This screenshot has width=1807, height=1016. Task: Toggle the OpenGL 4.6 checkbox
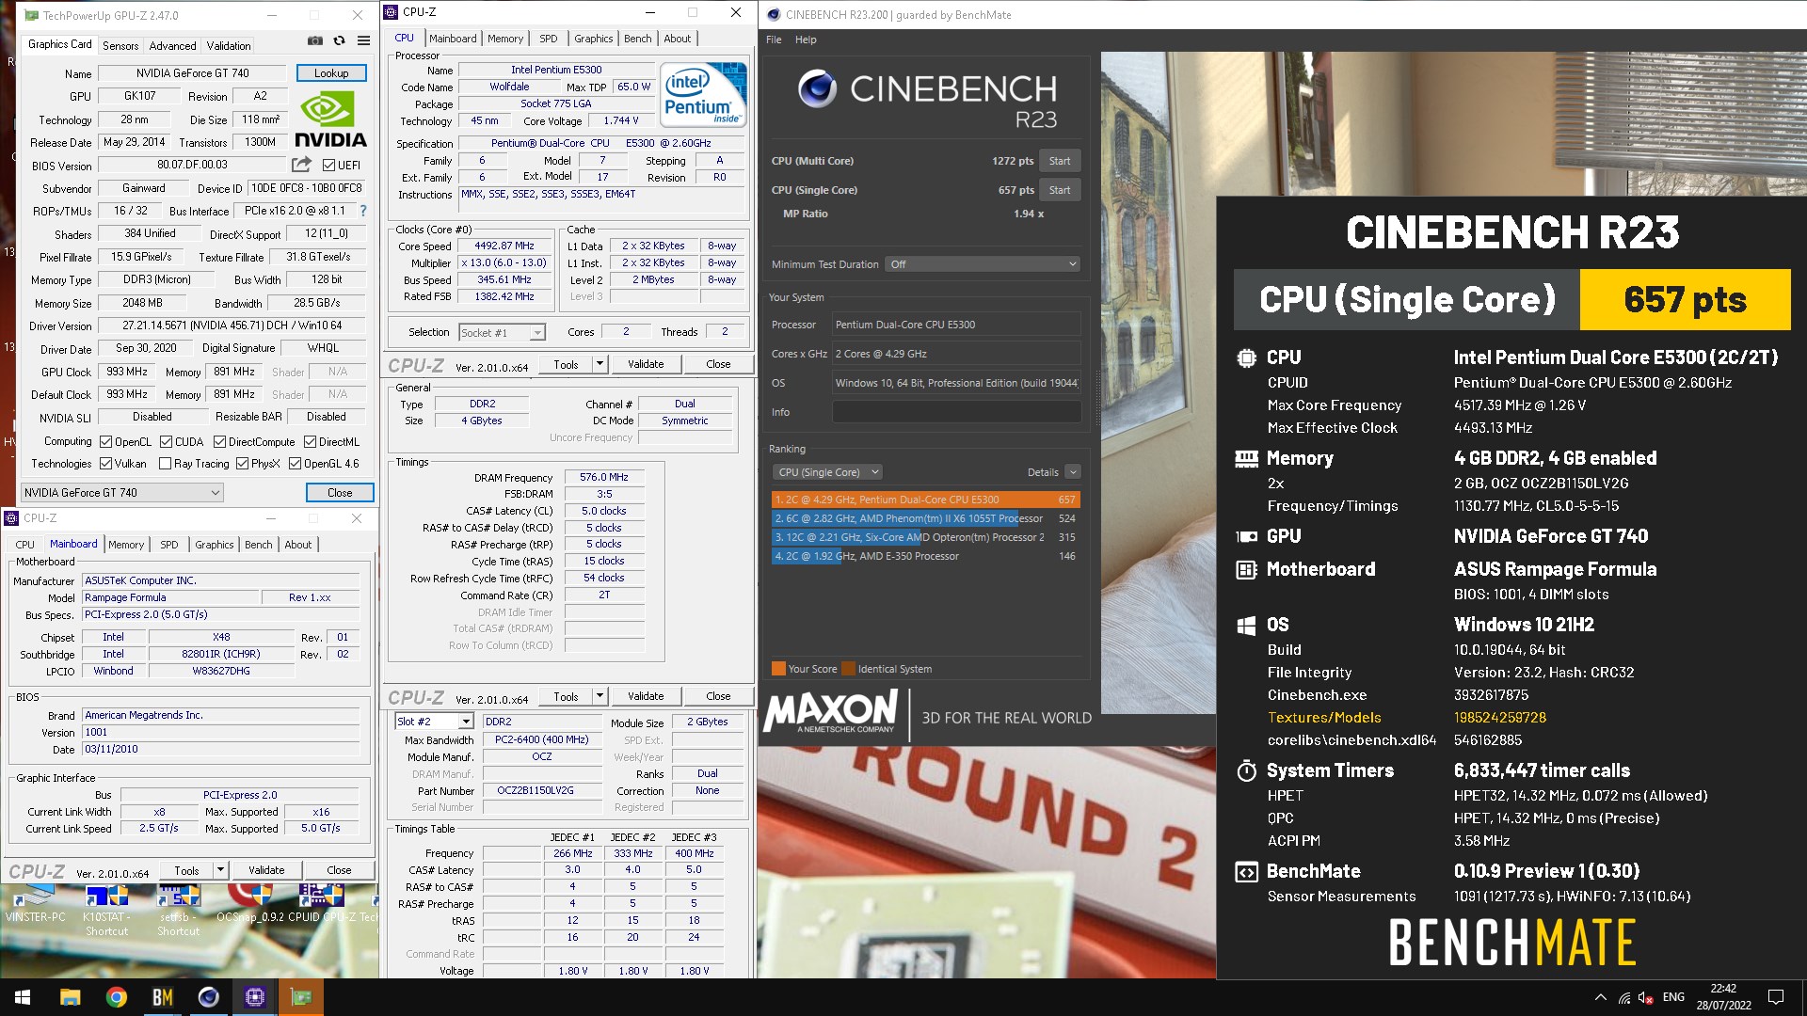coord(295,464)
